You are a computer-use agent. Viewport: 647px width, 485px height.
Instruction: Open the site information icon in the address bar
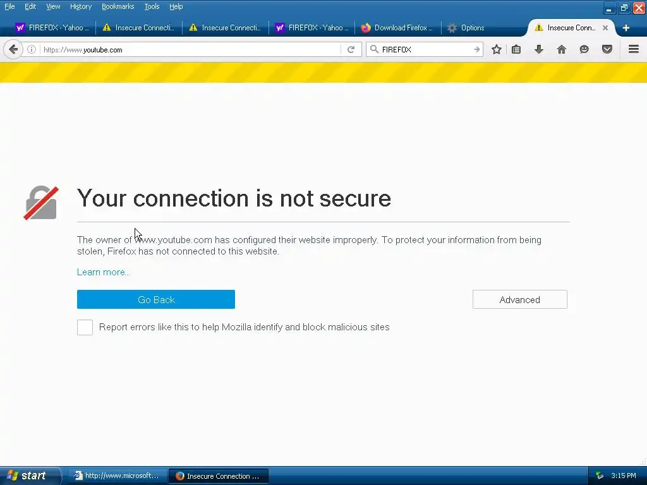tap(32, 49)
